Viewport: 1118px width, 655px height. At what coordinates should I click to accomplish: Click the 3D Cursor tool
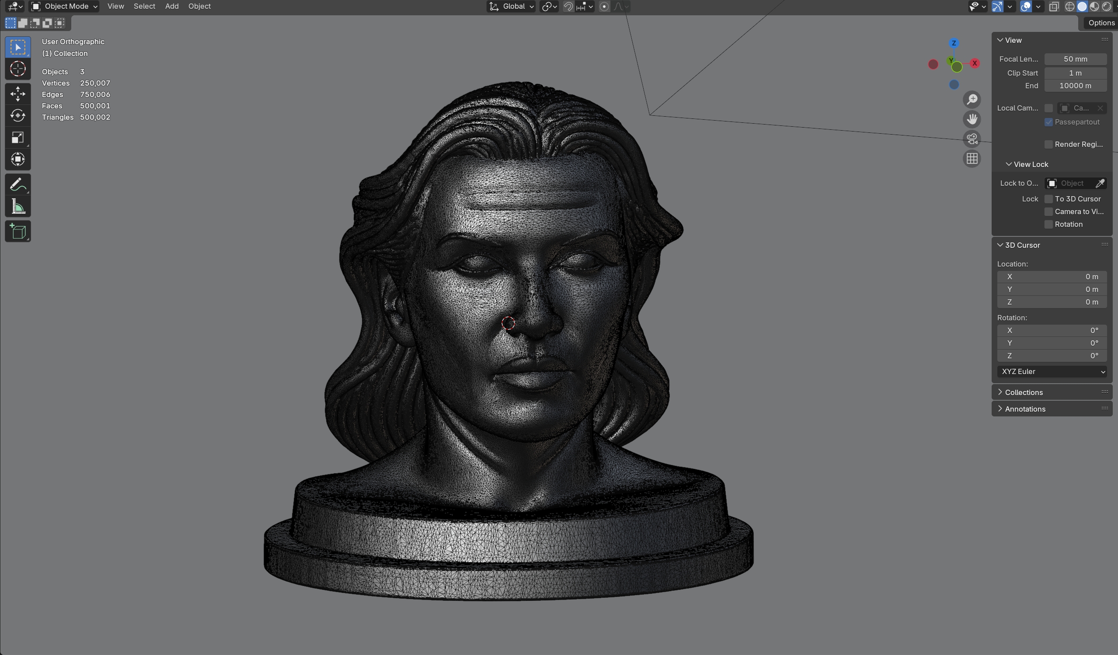(x=18, y=69)
